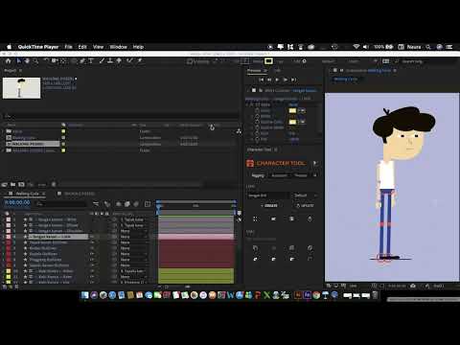Open the Window menu
This screenshot has height=345, width=460.
118,47
